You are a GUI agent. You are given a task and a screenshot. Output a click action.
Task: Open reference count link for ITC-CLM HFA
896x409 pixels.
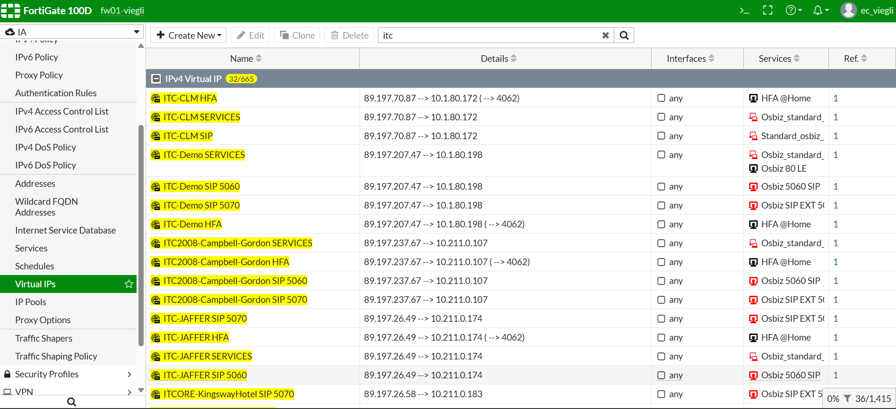836,98
